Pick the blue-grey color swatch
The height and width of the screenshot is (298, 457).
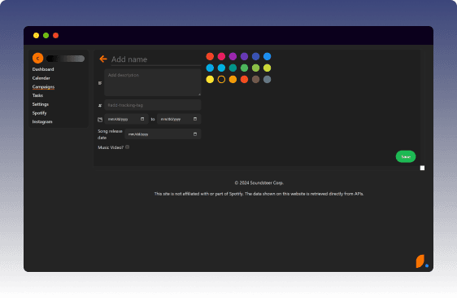pyautogui.click(x=268, y=80)
